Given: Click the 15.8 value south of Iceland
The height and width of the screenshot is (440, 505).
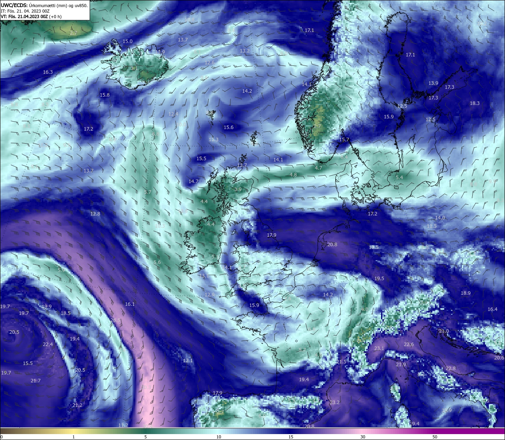Looking at the screenshot, I should click(105, 95).
